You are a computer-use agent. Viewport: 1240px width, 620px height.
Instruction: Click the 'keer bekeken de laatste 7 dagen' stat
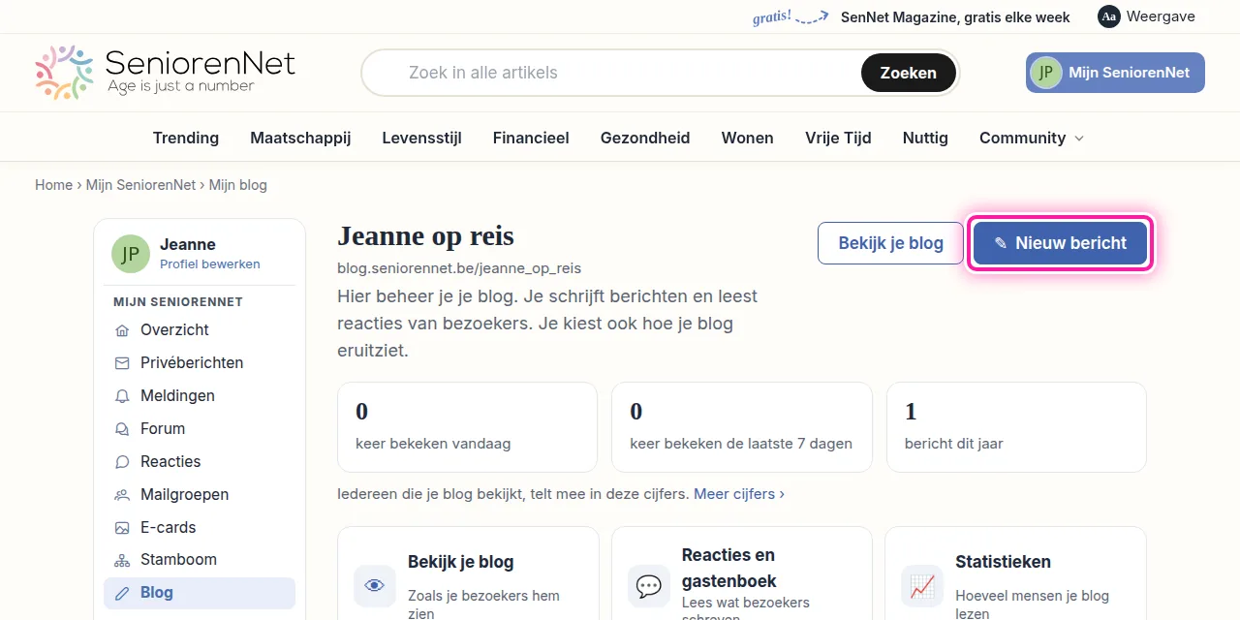(742, 427)
